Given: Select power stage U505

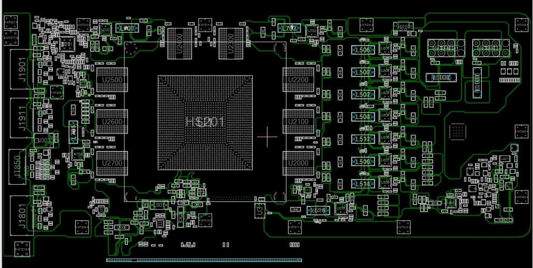Looking at the screenshot, I should [x=385, y=49].
